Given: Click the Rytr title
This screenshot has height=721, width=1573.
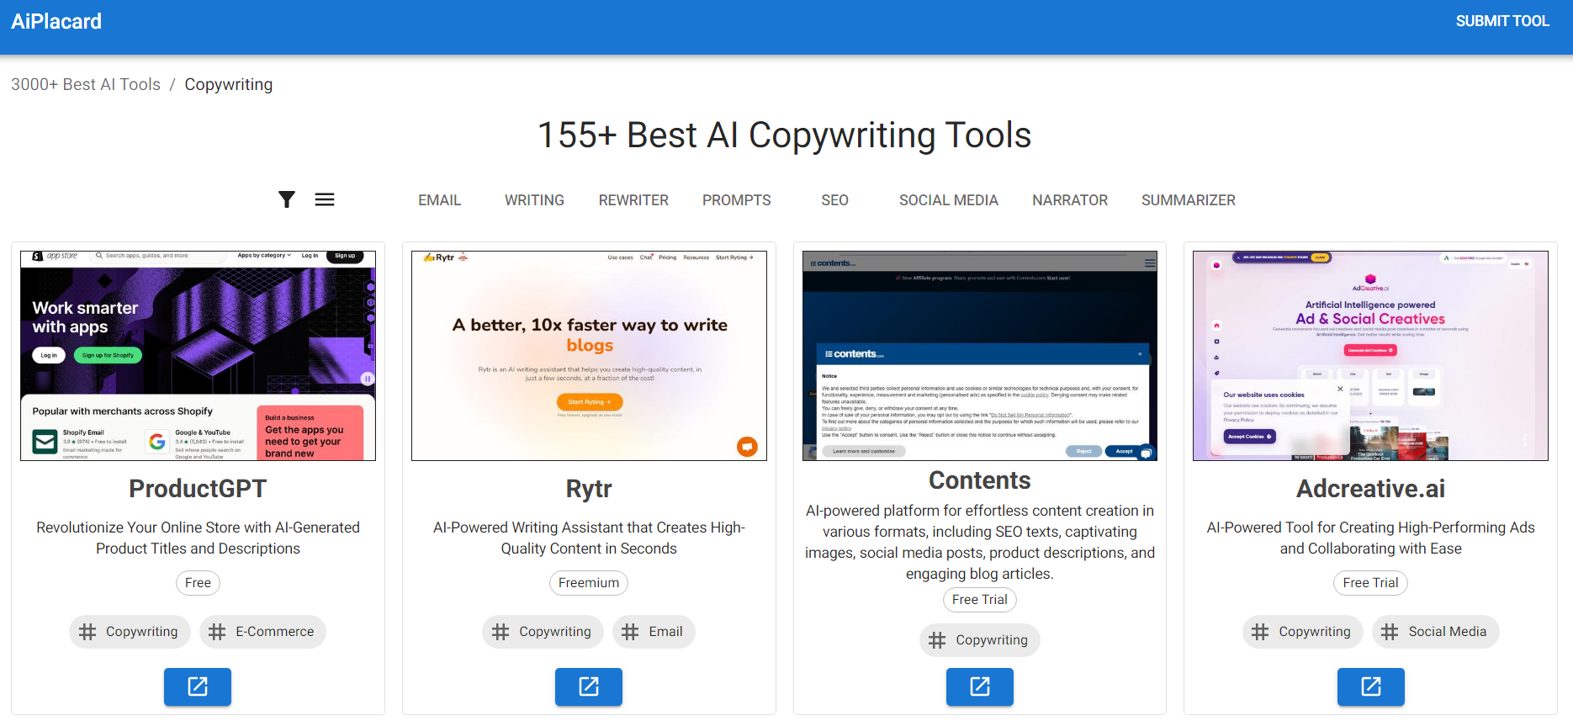Looking at the screenshot, I should pos(589,489).
